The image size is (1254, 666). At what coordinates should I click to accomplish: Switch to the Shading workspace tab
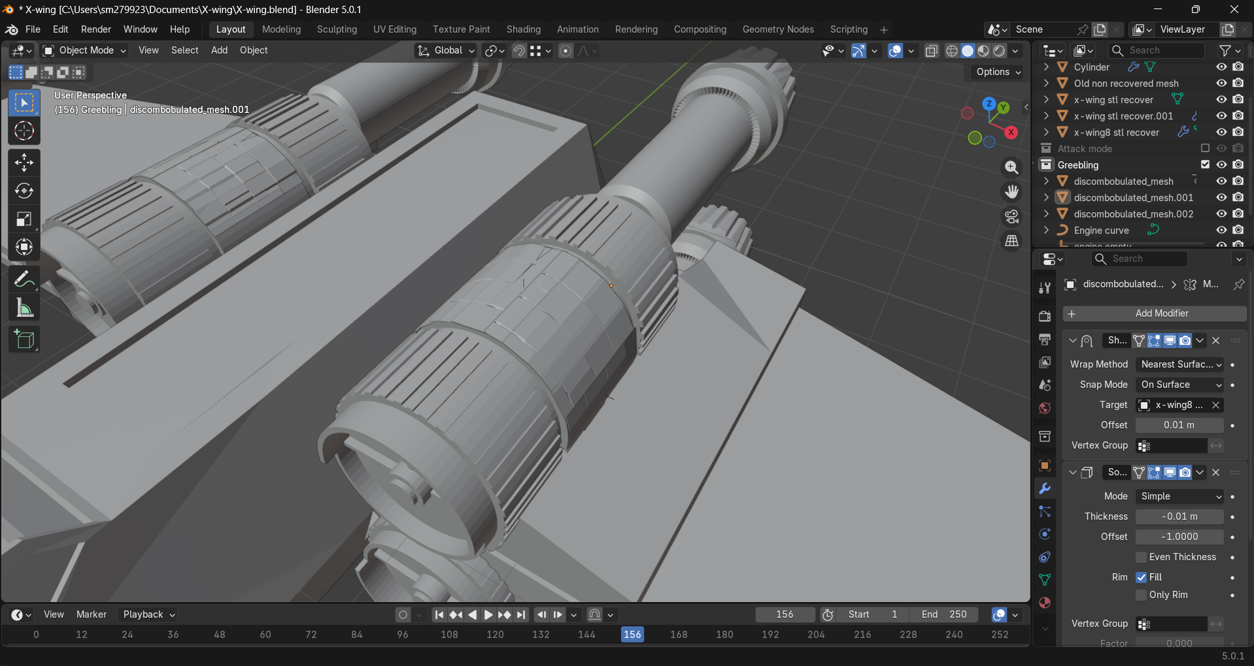(x=524, y=29)
